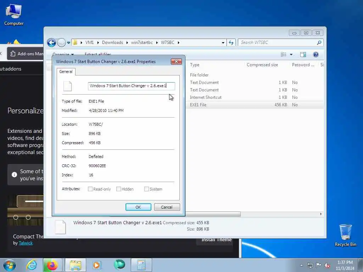Confirm the Properties dialog with OK
Image resolution: width=363 pixels, height=272 pixels.
pyautogui.click(x=138, y=207)
